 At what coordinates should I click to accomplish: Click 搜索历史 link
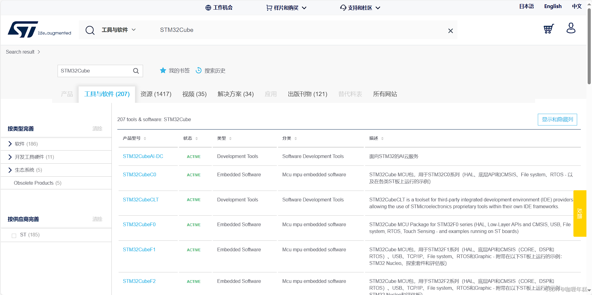pos(215,71)
